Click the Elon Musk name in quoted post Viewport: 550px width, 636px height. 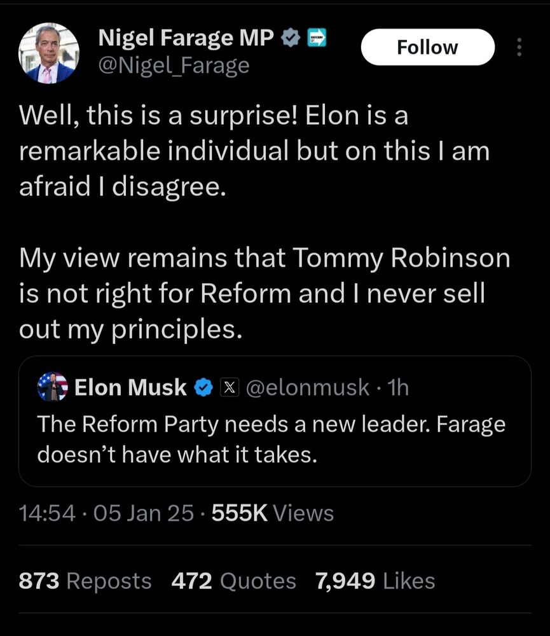click(x=130, y=387)
